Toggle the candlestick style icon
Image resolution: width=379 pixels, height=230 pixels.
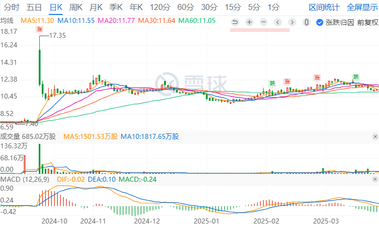[x=306, y=22]
